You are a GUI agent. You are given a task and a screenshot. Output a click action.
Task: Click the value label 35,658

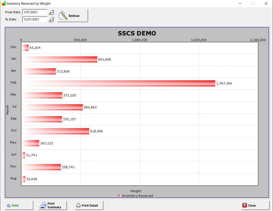tap(32, 179)
